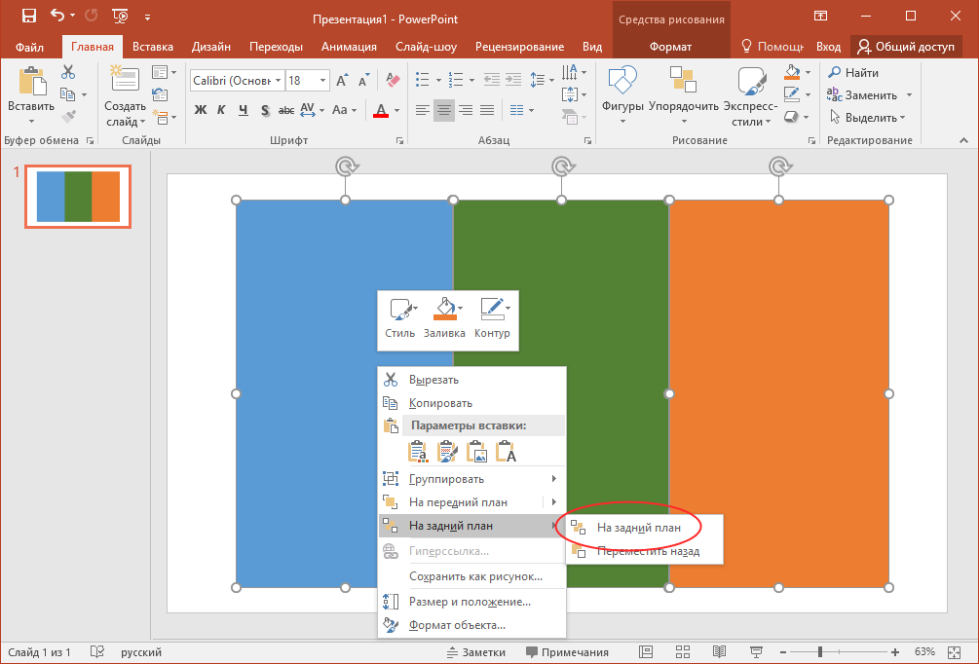Switch to the Анимация tab

[349, 47]
